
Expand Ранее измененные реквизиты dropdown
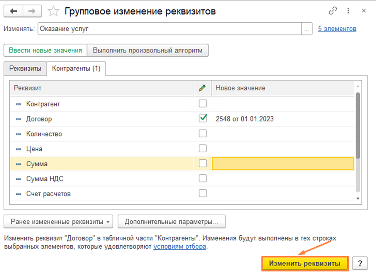58,222
